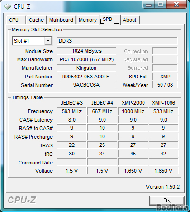Click the DDR3 memory type field

point(117,41)
